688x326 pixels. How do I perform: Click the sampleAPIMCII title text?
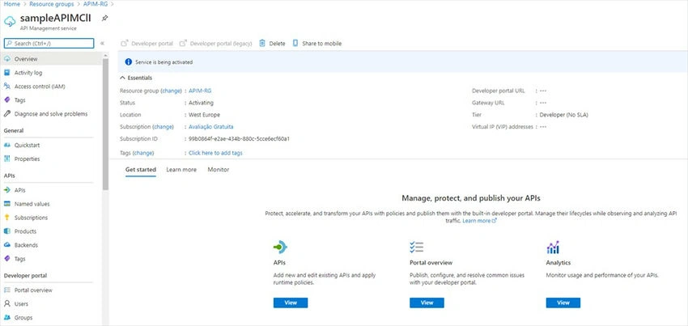point(56,19)
